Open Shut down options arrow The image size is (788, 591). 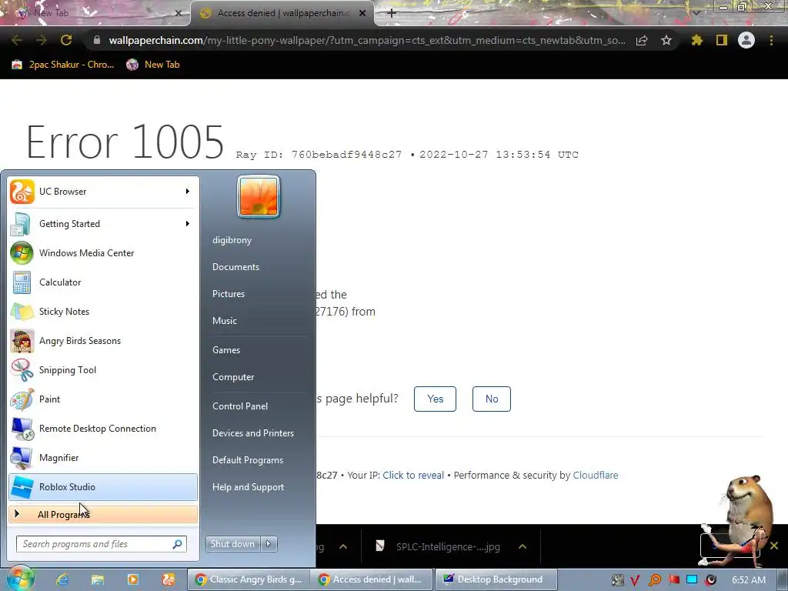pyautogui.click(x=269, y=544)
